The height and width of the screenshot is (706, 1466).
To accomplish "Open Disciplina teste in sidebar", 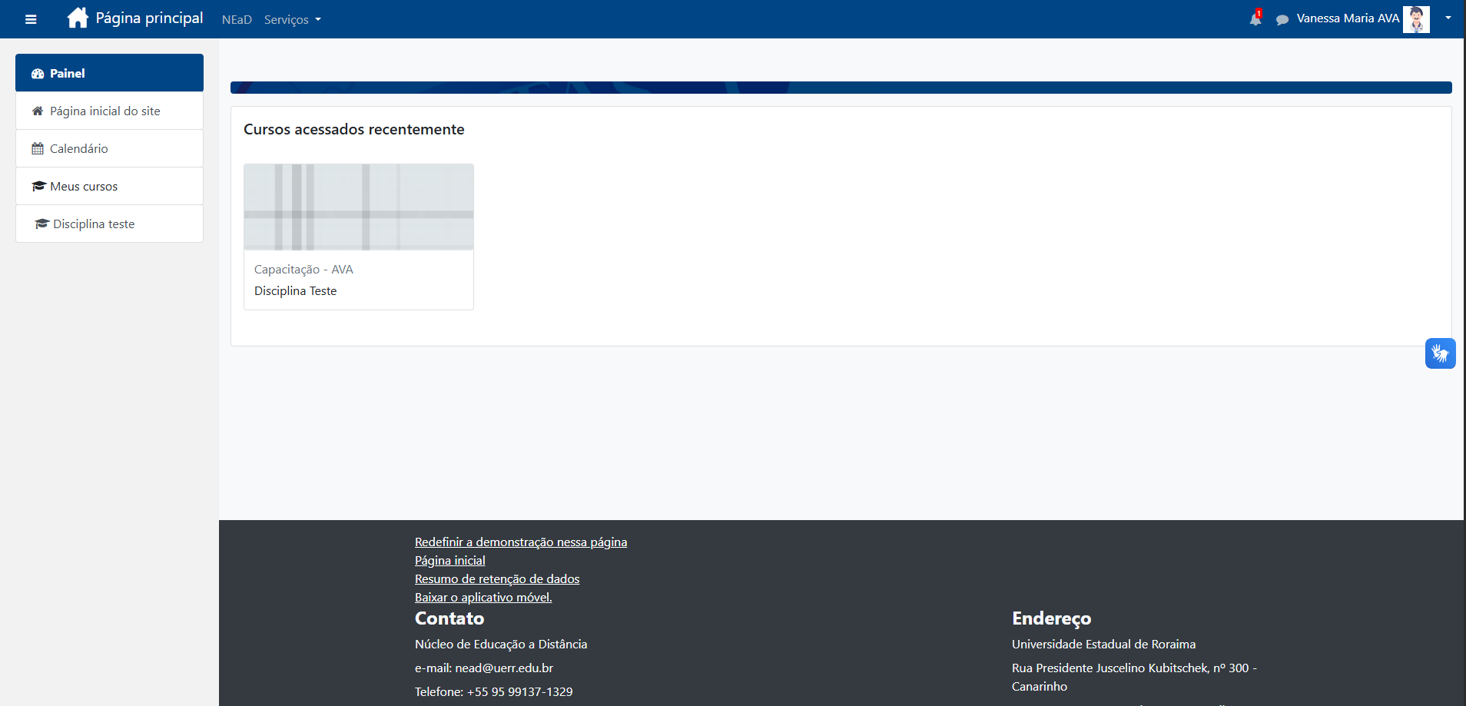I will click(x=94, y=224).
